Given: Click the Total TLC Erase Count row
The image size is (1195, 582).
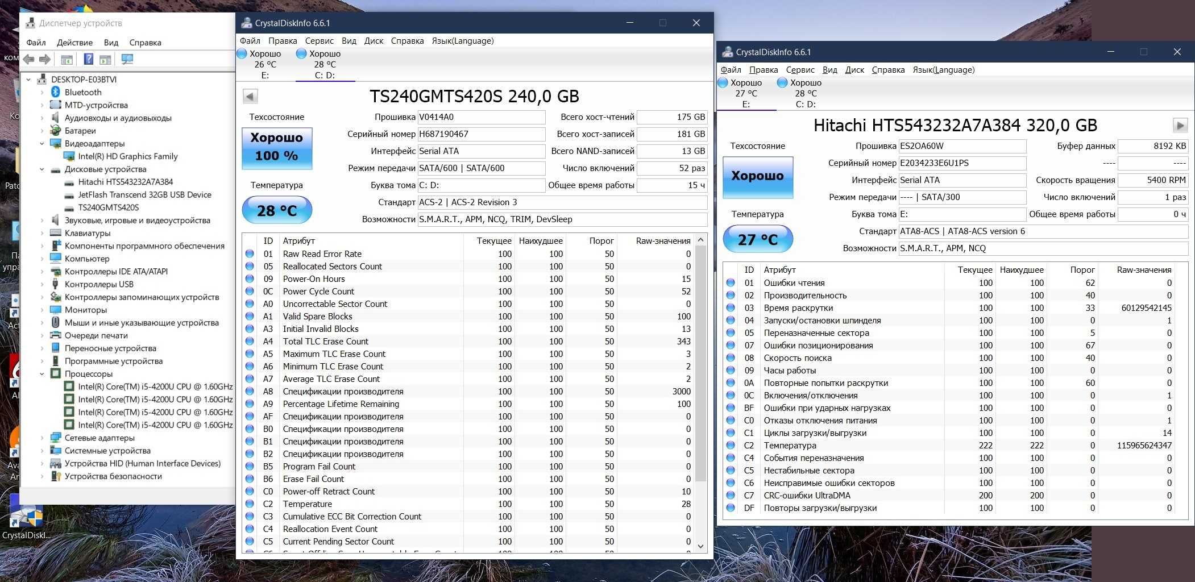Looking at the screenshot, I should pos(468,342).
